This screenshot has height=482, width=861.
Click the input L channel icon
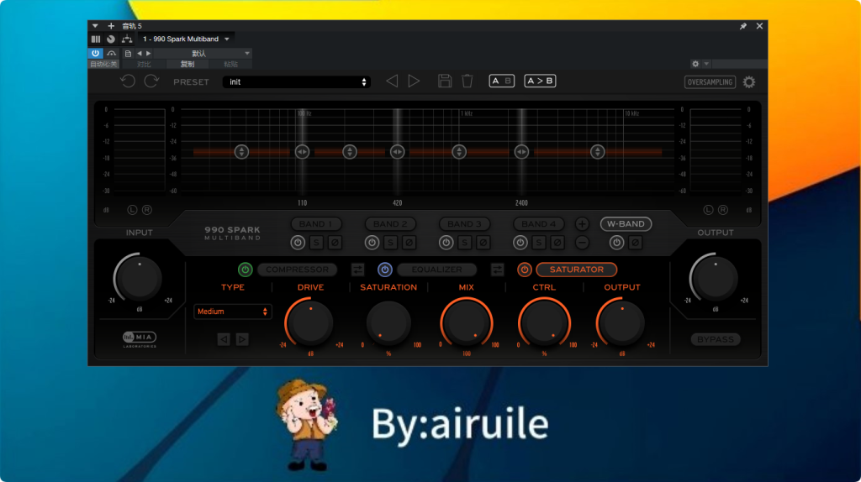click(132, 209)
